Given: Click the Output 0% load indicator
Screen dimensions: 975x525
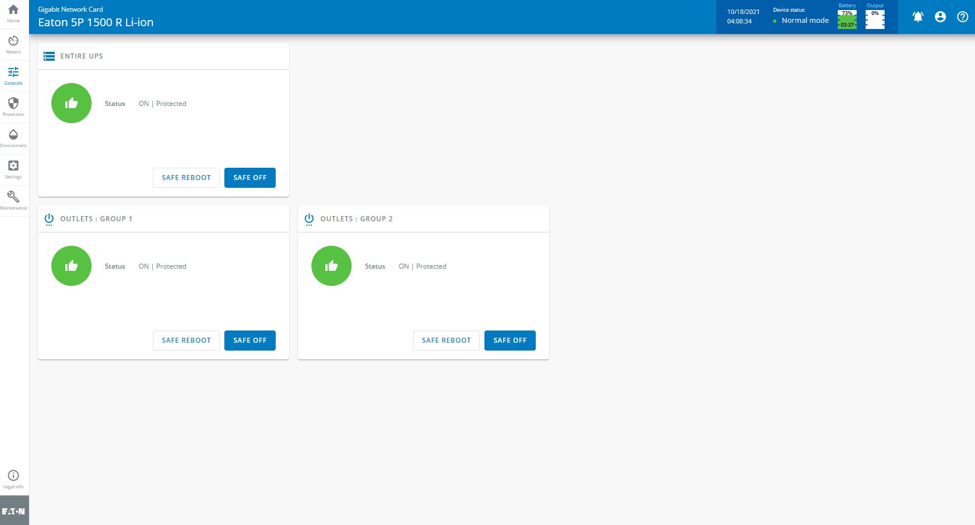Looking at the screenshot, I should click(875, 20).
